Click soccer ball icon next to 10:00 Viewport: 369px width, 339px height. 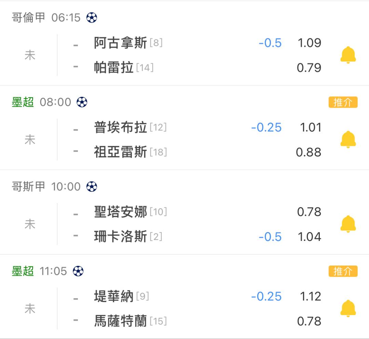point(92,187)
